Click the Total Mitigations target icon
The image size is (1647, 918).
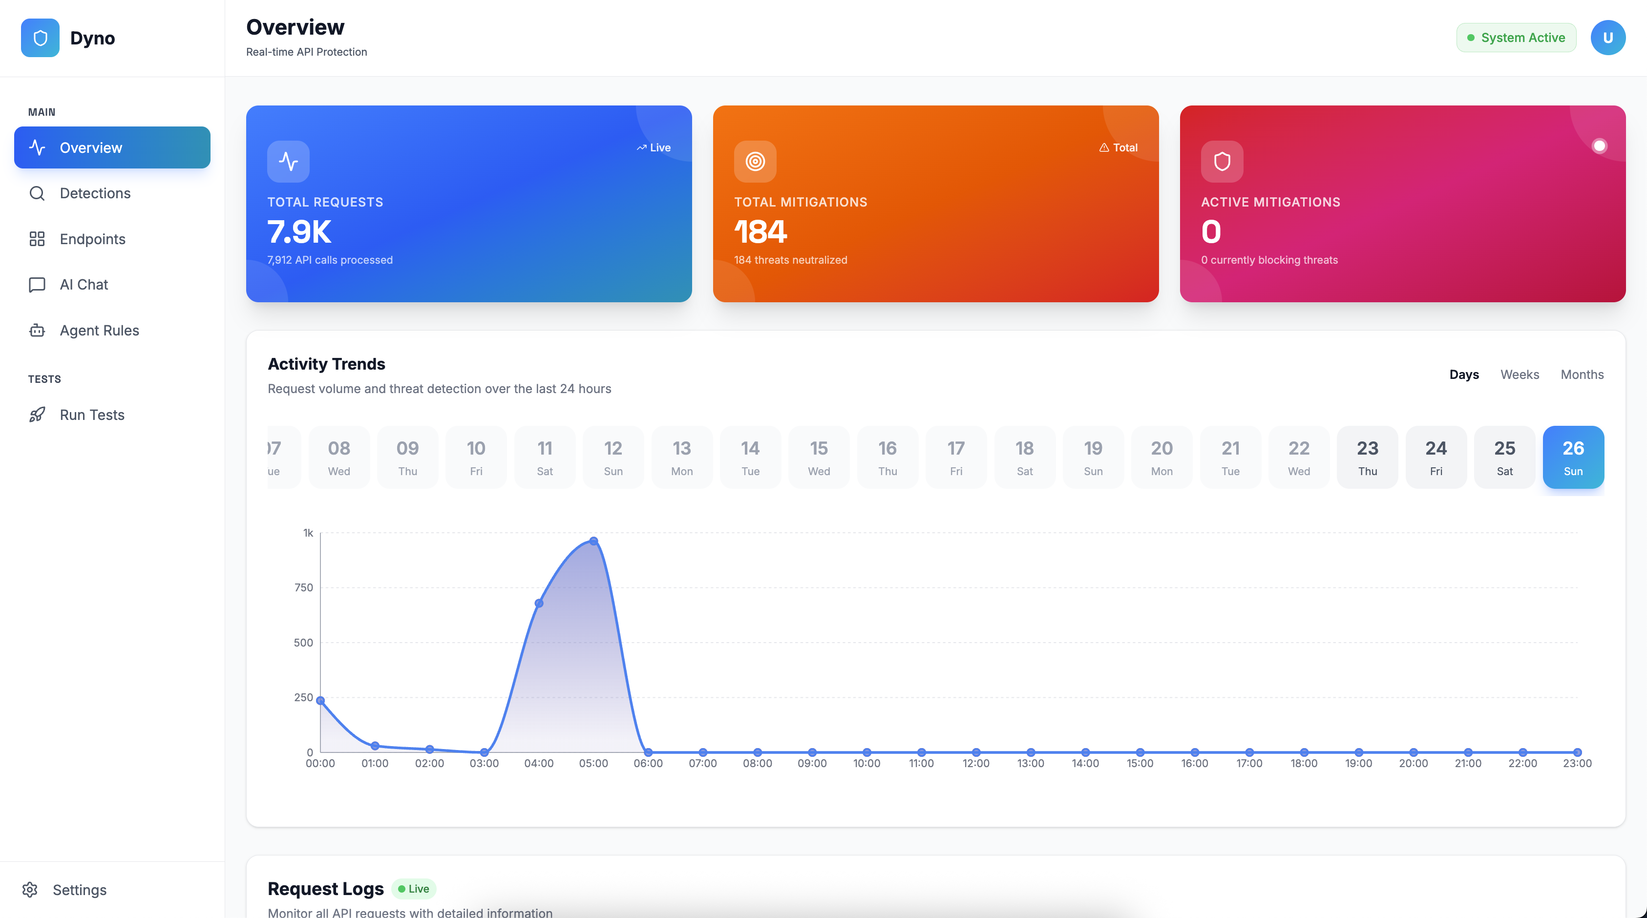point(755,162)
